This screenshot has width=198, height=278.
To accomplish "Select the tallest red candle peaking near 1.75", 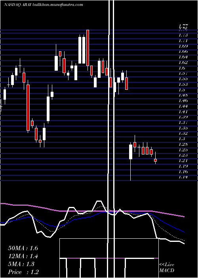I will pos(88,48).
